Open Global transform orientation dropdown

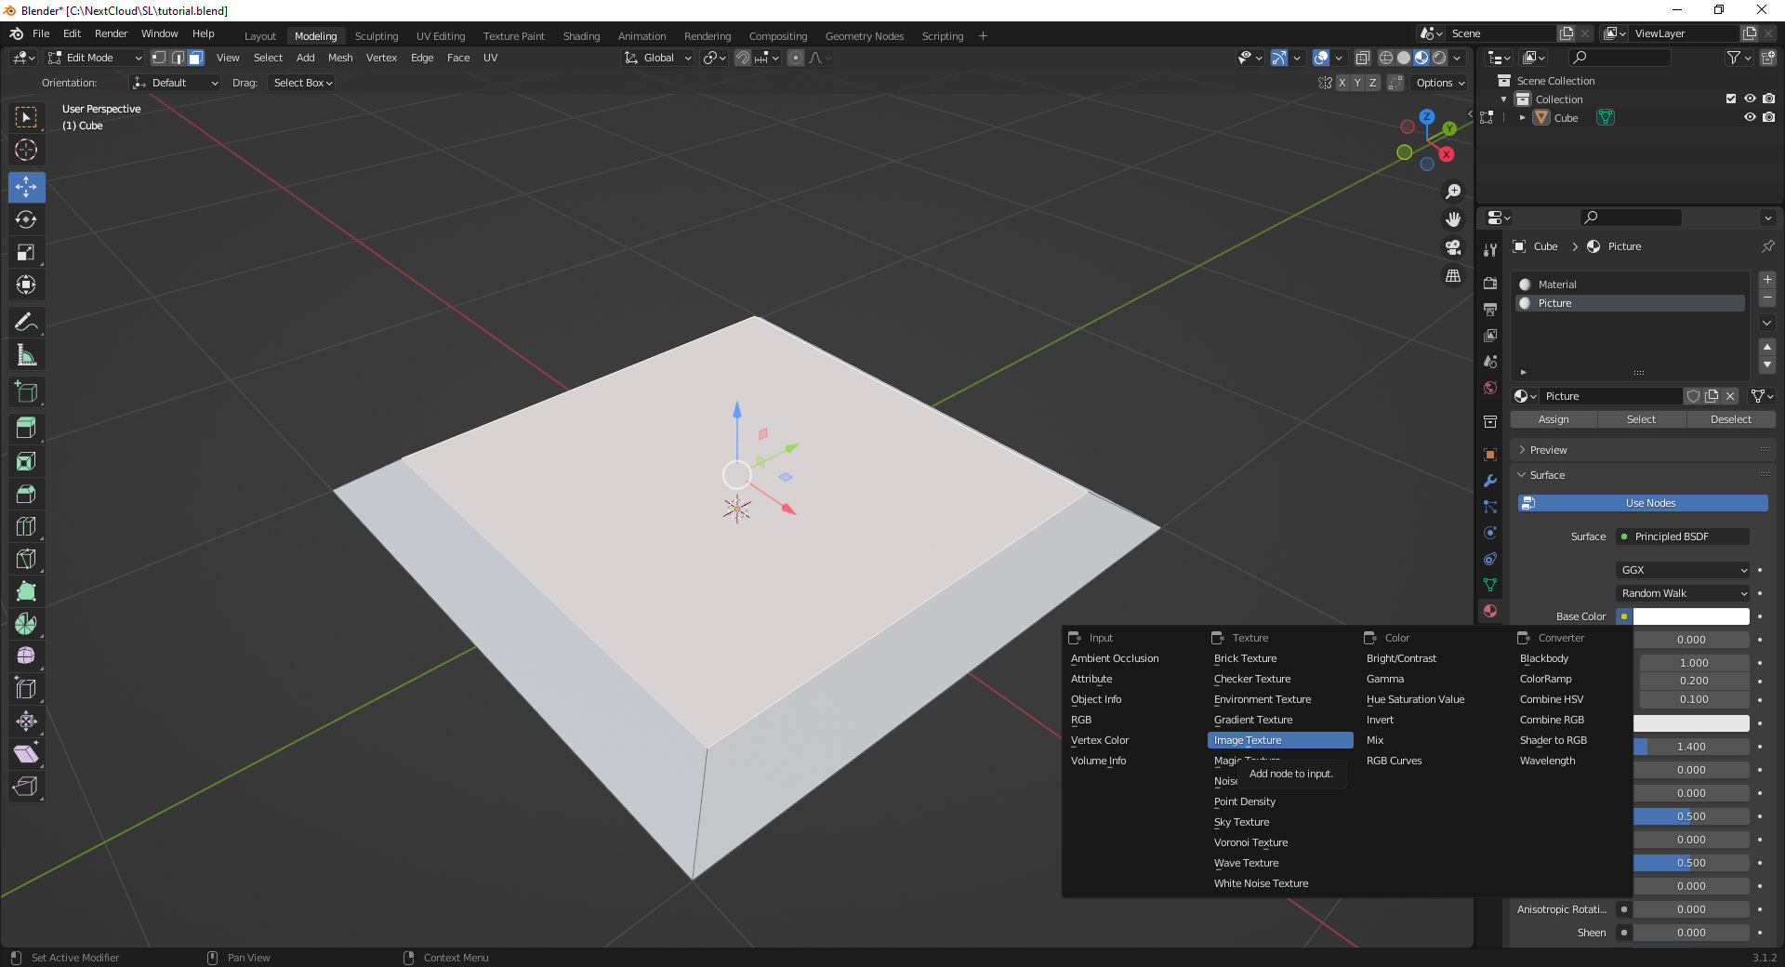tap(658, 58)
